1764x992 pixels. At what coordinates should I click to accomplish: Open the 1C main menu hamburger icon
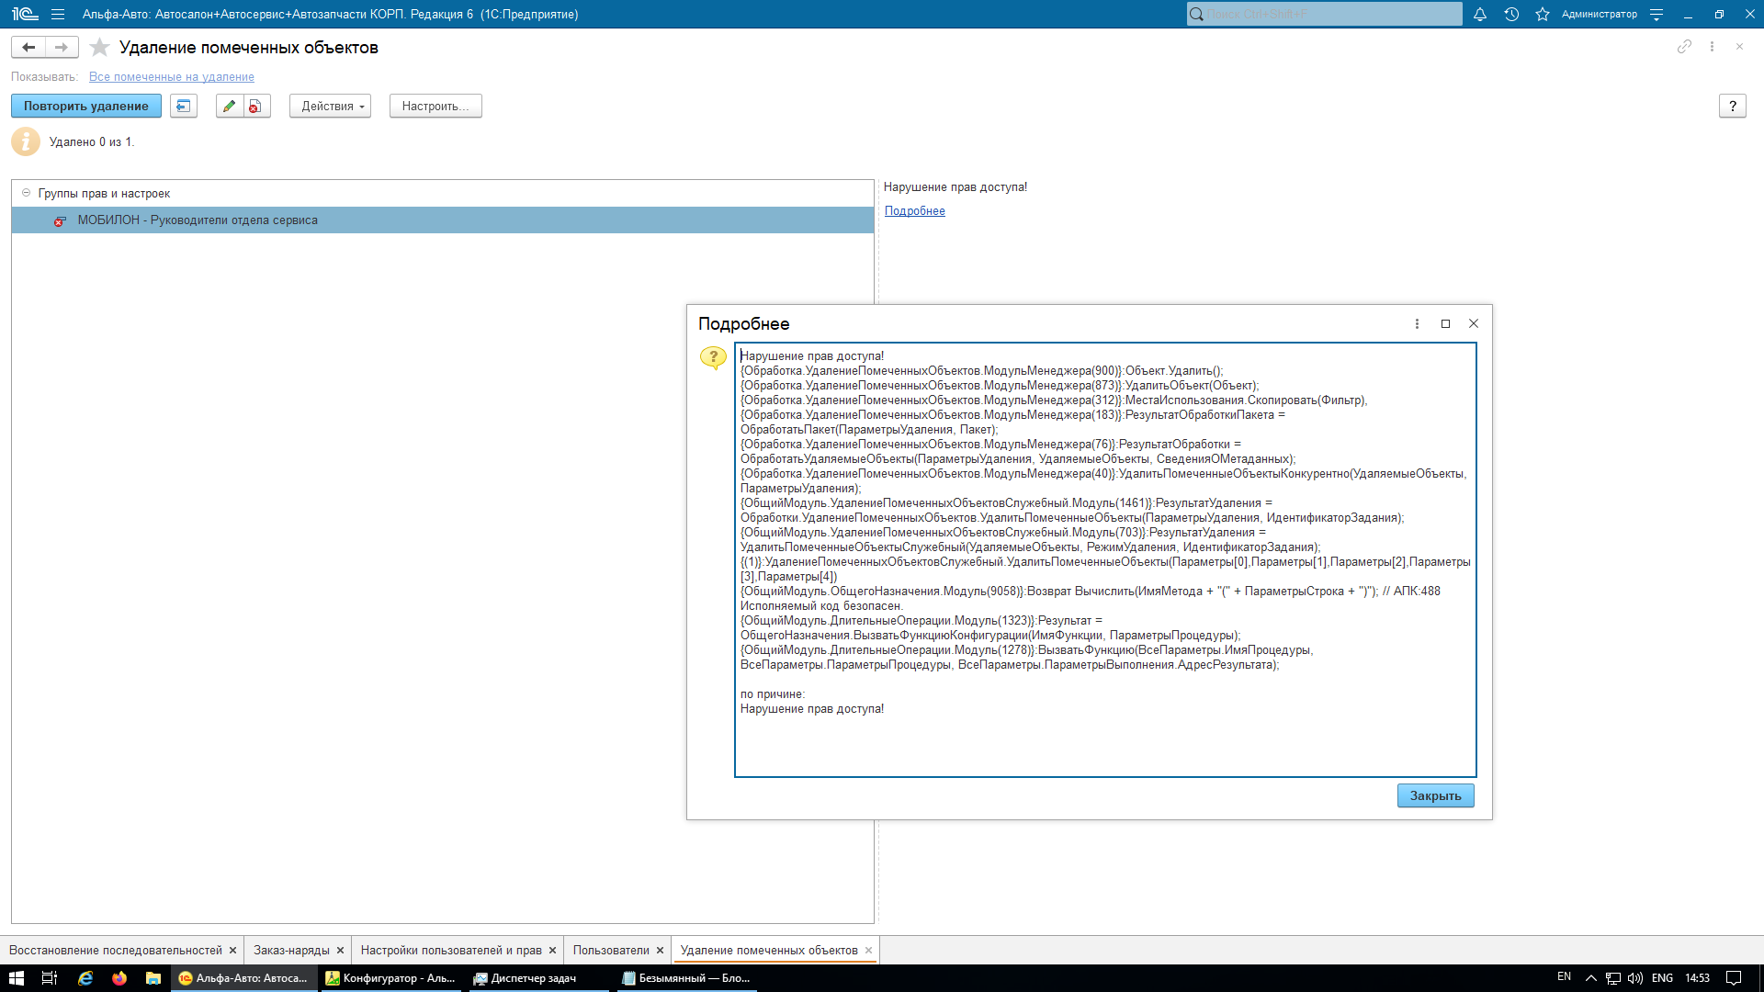pyautogui.click(x=58, y=14)
